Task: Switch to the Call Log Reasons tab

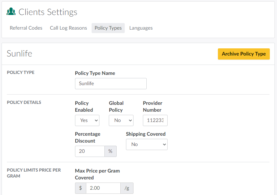Action: [x=68, y=28]
